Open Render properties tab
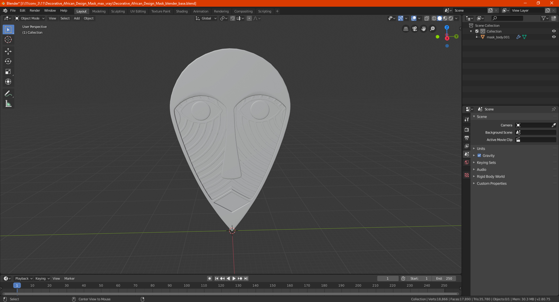 point(467,130)
